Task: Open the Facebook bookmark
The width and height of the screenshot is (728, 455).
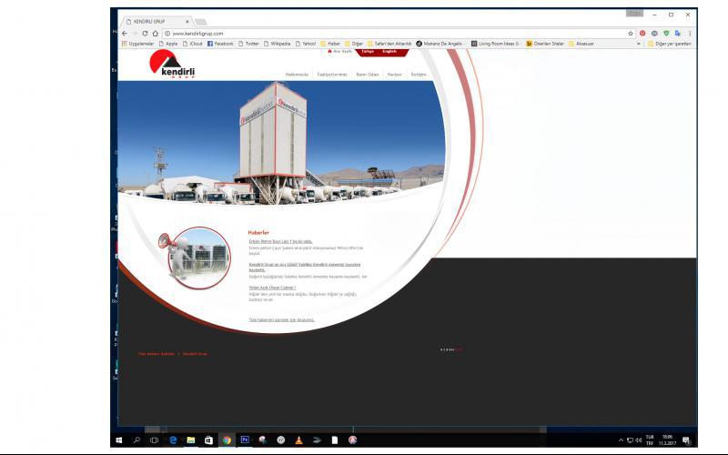Action: point(220,44)
